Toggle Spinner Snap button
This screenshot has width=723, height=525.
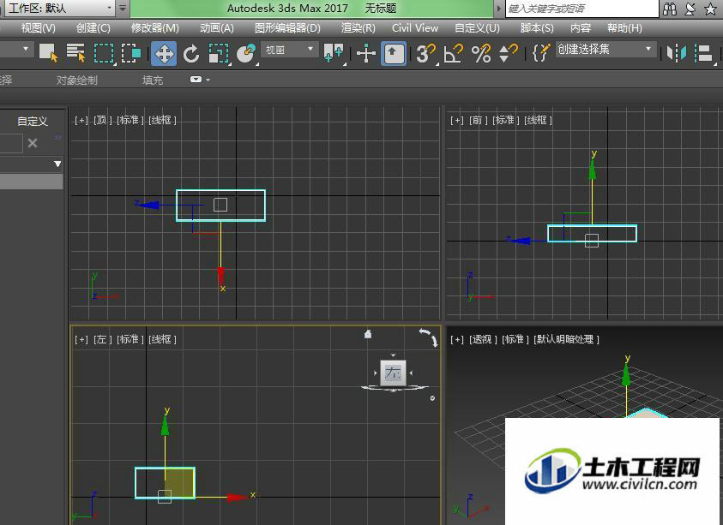(509, 53)
